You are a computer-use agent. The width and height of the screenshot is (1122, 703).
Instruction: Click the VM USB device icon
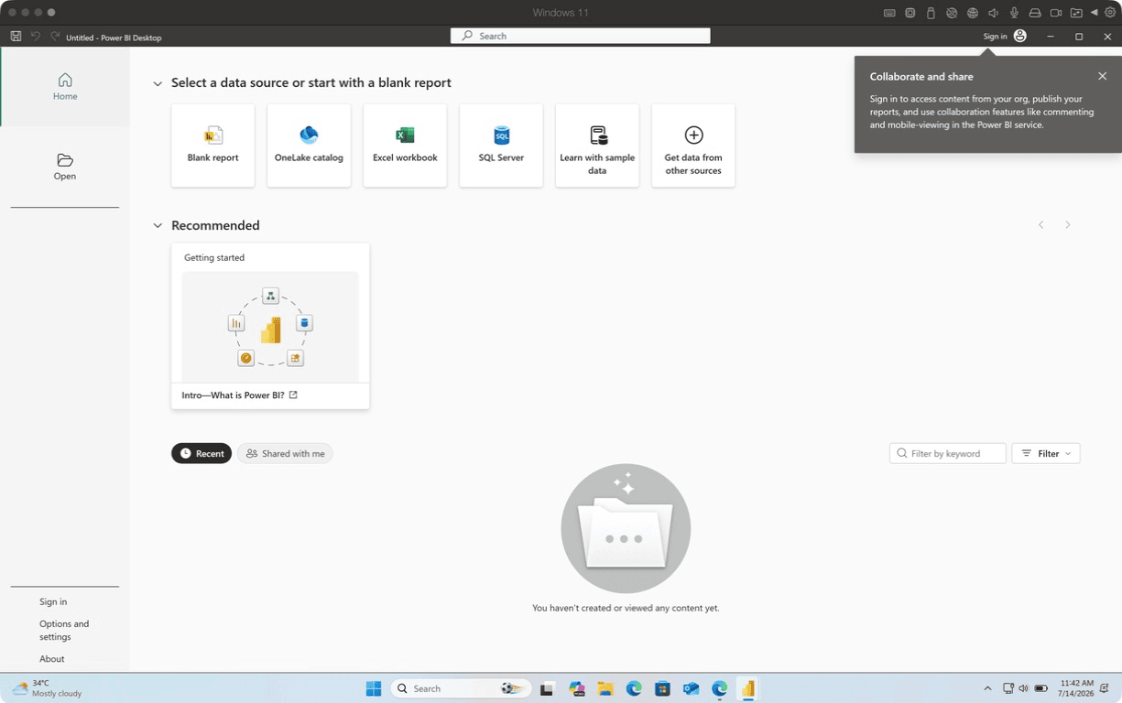click(931, 13)
